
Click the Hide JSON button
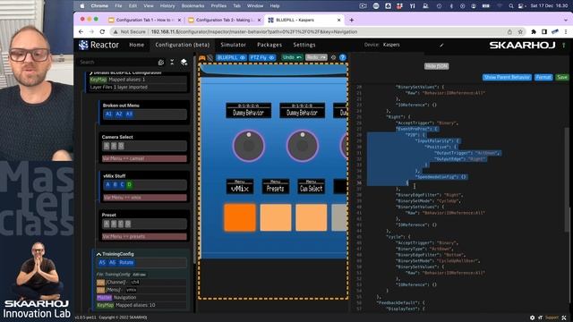436,66
